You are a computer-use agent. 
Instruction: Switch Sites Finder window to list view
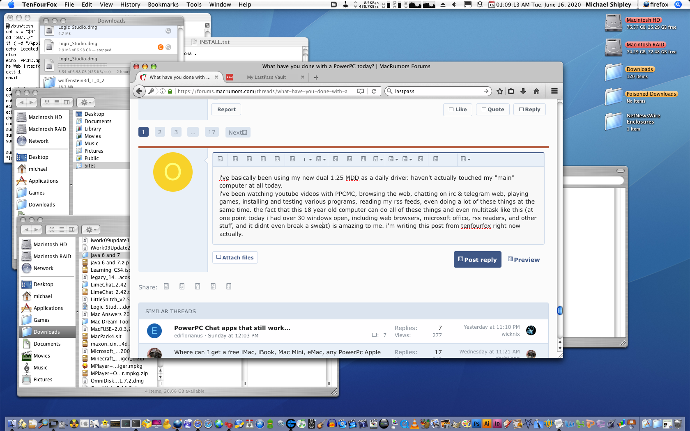(x=57, y=102)
